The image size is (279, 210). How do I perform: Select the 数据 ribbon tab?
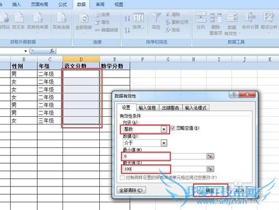[81, 4]
